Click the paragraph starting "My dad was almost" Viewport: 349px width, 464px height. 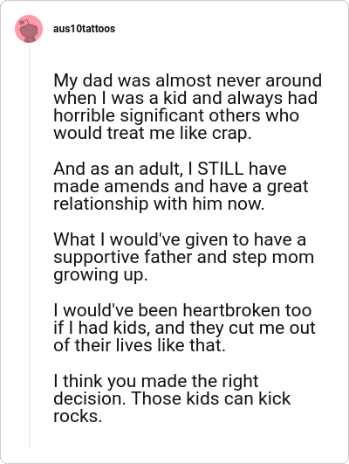click(x=188, y=107)
